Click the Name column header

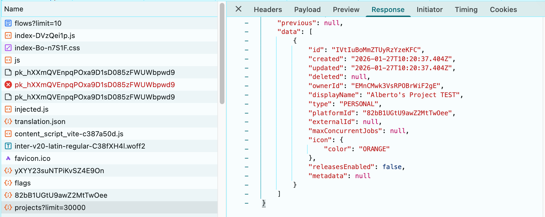tap(14, 9)
